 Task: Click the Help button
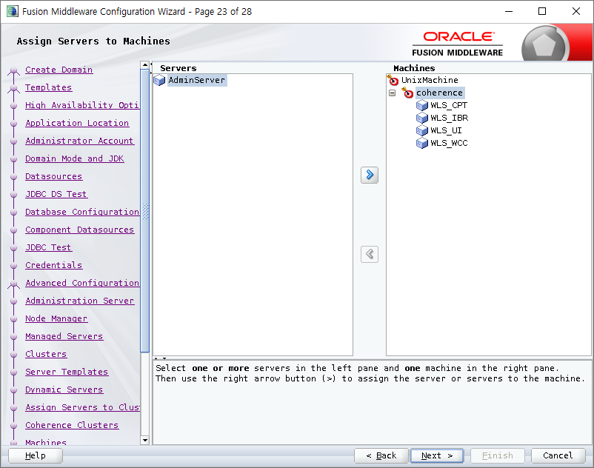point(36,455)
